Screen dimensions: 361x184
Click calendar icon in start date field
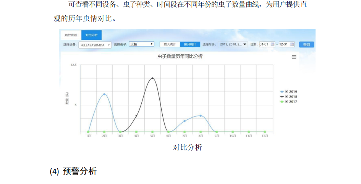[272, 44]
